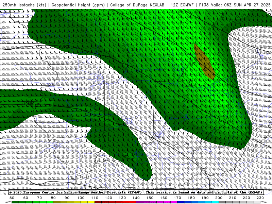Image resolution: width=272 pixels, height=204 pixels.
Task: Click legend value 50
Action: [x=12, y=198]
